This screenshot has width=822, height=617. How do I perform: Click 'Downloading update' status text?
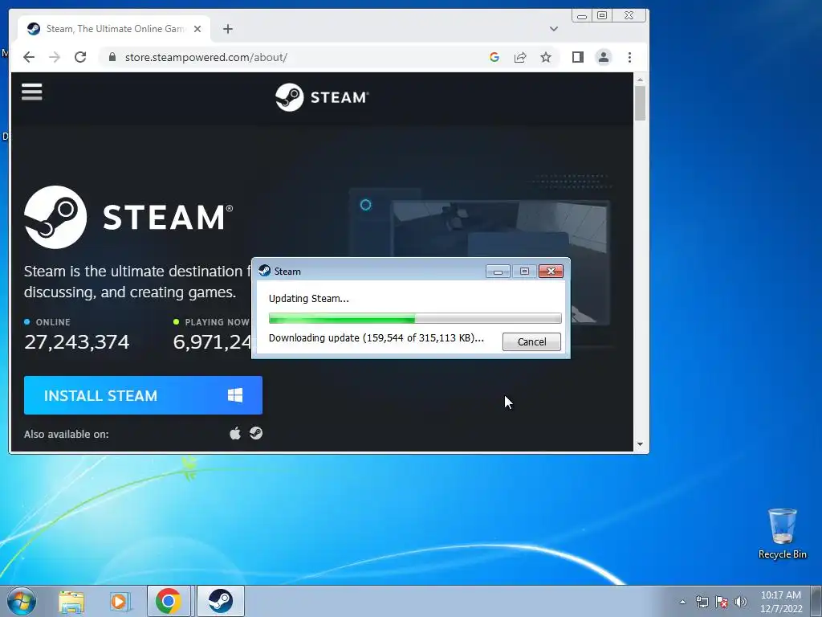click(x=376, y=338)
